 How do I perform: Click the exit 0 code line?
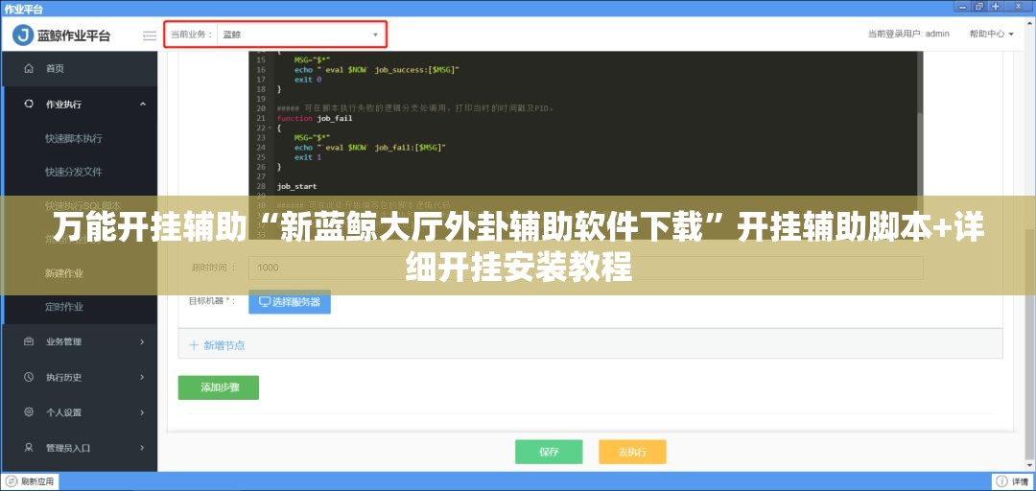point(308,80)
